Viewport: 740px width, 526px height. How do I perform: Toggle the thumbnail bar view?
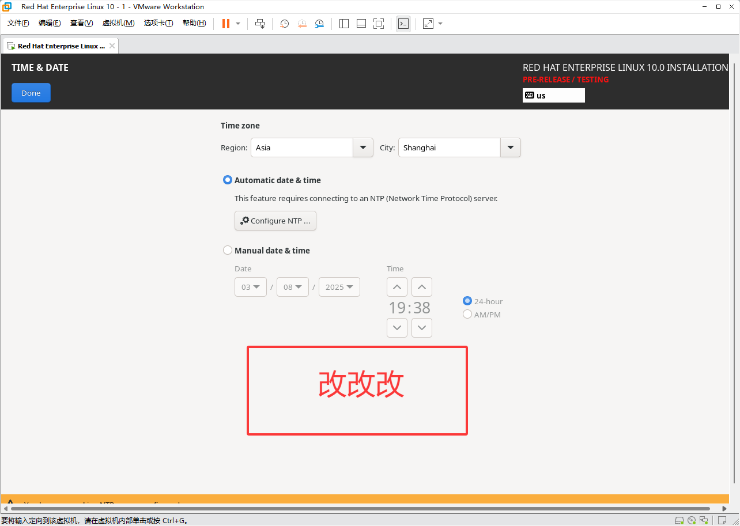[x=361, y=24]
